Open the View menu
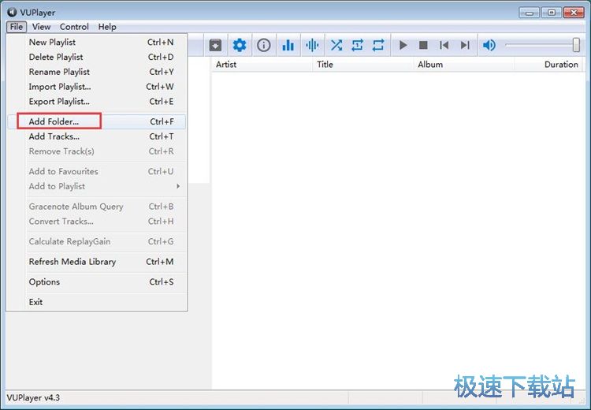This screenshot has height=410, width=591. click(x=41, y=27)
